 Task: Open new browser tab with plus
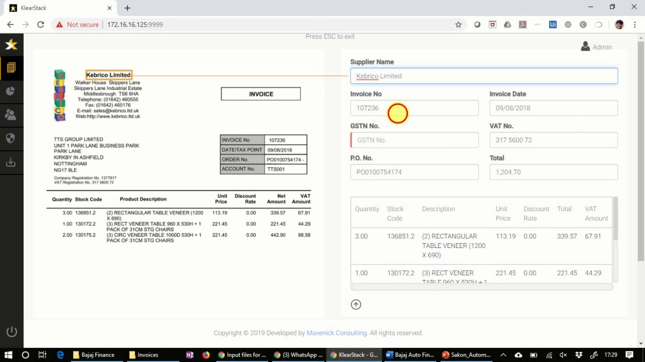[x=127, y=8]
